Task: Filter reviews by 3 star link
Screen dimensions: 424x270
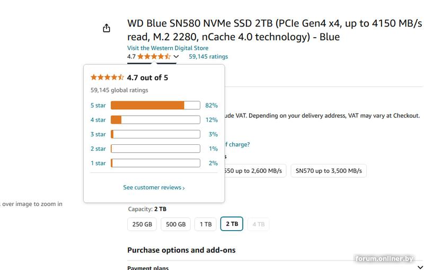Action: 98,134
